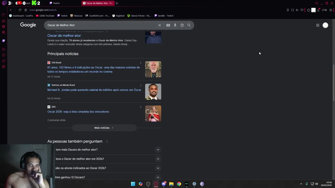Open File Explorer from the taskbar
This screenshot has height=188, width=335.
point(171,184)
